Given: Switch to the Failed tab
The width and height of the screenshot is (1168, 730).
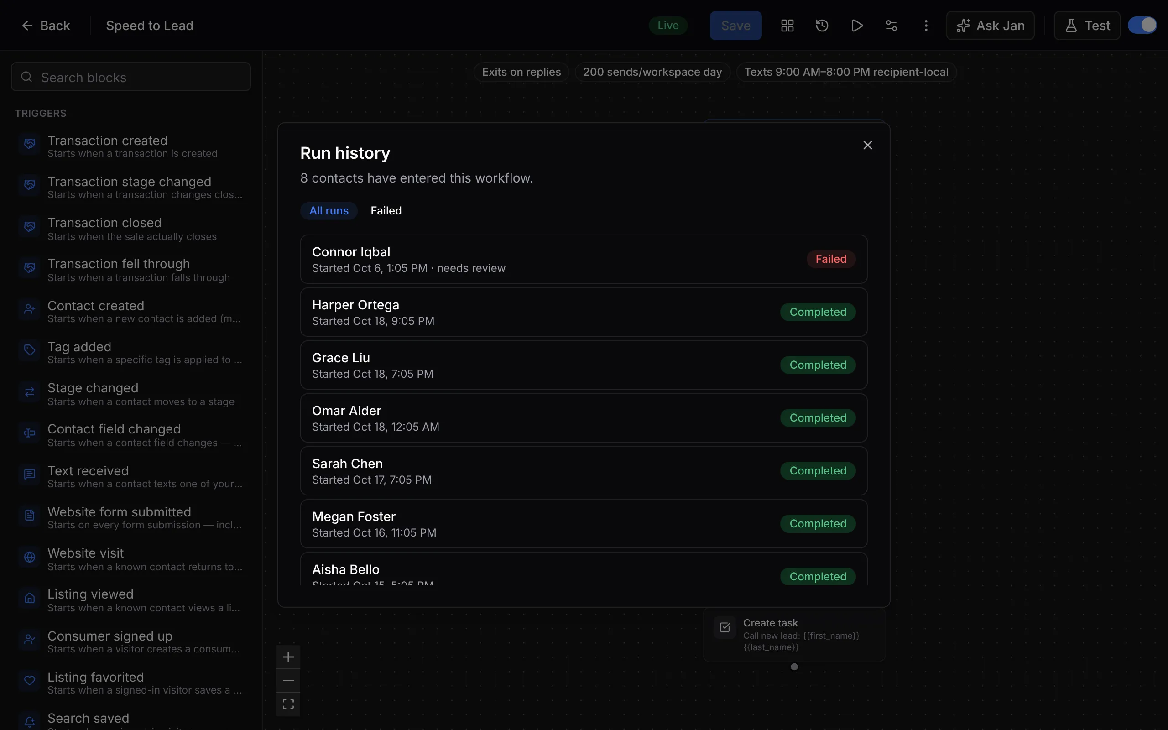Looking at the screenshot, I should [x=386, y=210].
